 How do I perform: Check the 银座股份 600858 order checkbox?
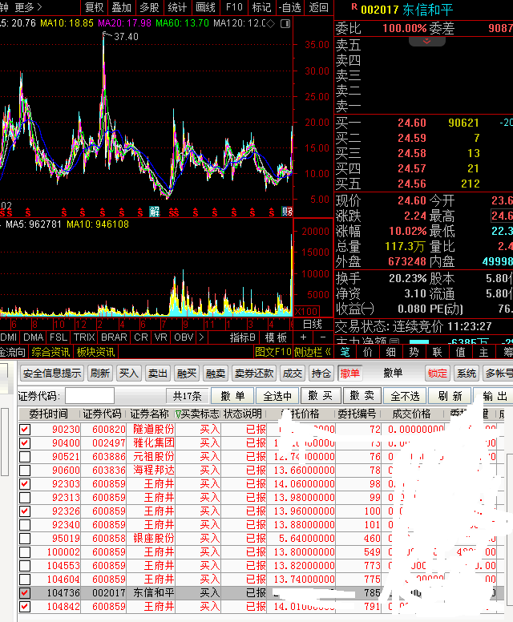[x=25, y=539]
